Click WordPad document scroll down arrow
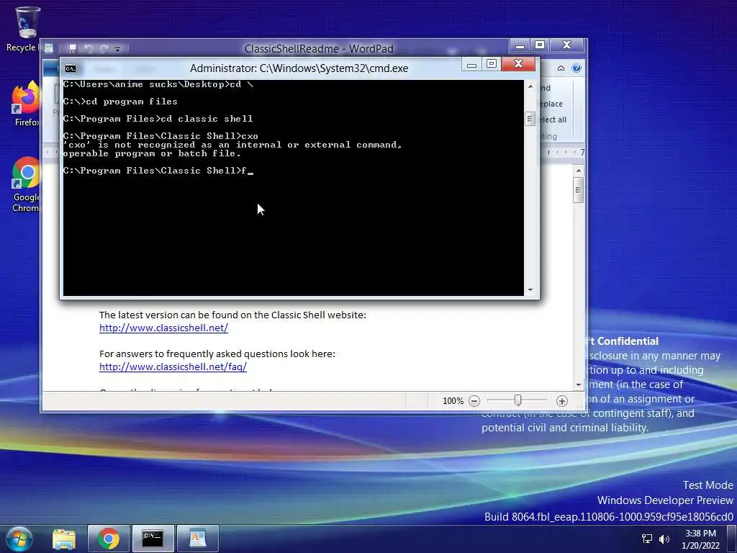Viewport: 737px width, 553px height. pyautogui.click(x=579, y=385)
